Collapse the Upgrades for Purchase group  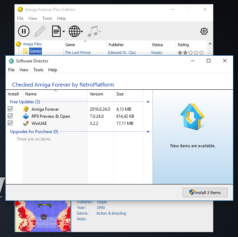click(148, 132)
